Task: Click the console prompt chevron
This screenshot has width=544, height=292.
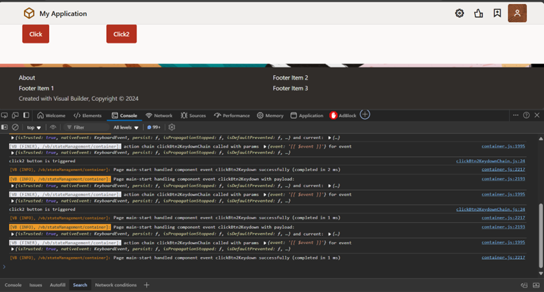Action: (4, 266)
